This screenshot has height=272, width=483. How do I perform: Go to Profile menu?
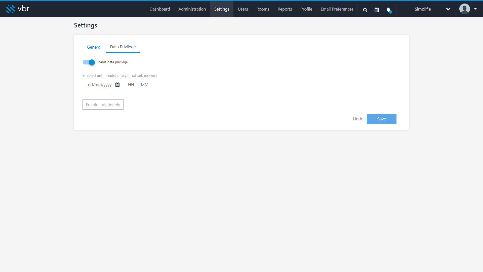pyautogui.click(x=306, y=9)
